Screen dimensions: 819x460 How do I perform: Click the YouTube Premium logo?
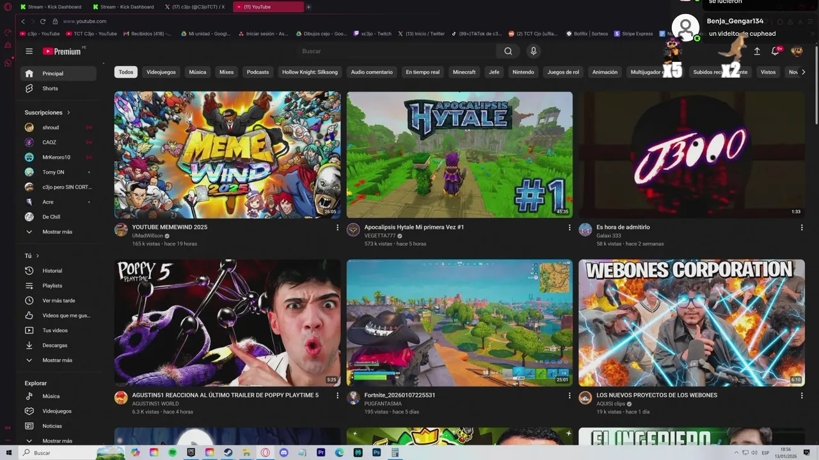tap(62, 51)
